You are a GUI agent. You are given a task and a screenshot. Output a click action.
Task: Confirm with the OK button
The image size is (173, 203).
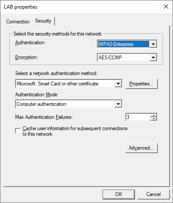[x=119, y=194]
